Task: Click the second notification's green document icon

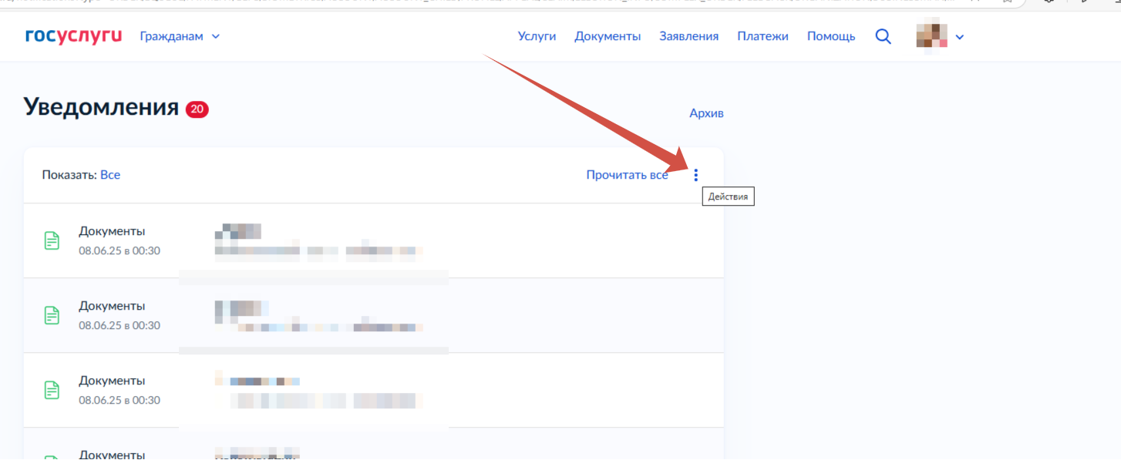Action: pyautogui.click(x=52, y=315)
